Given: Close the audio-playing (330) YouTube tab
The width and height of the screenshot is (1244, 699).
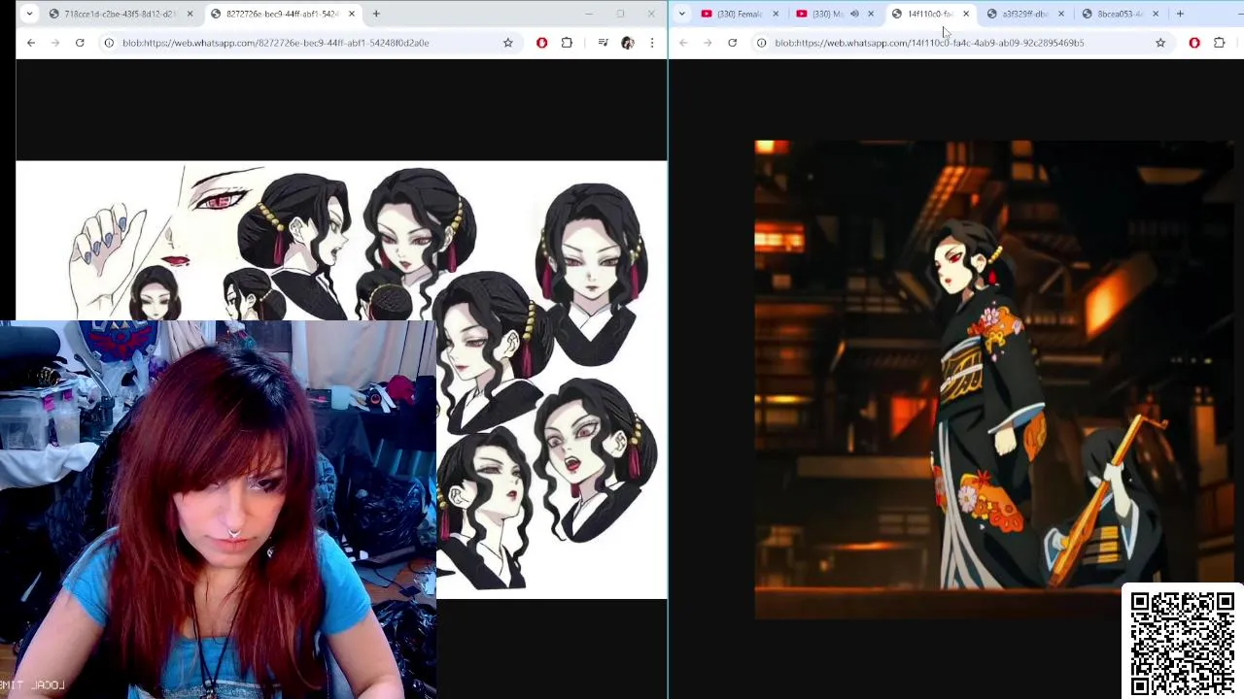Looking at the screenshot, I should coord(871,14).
